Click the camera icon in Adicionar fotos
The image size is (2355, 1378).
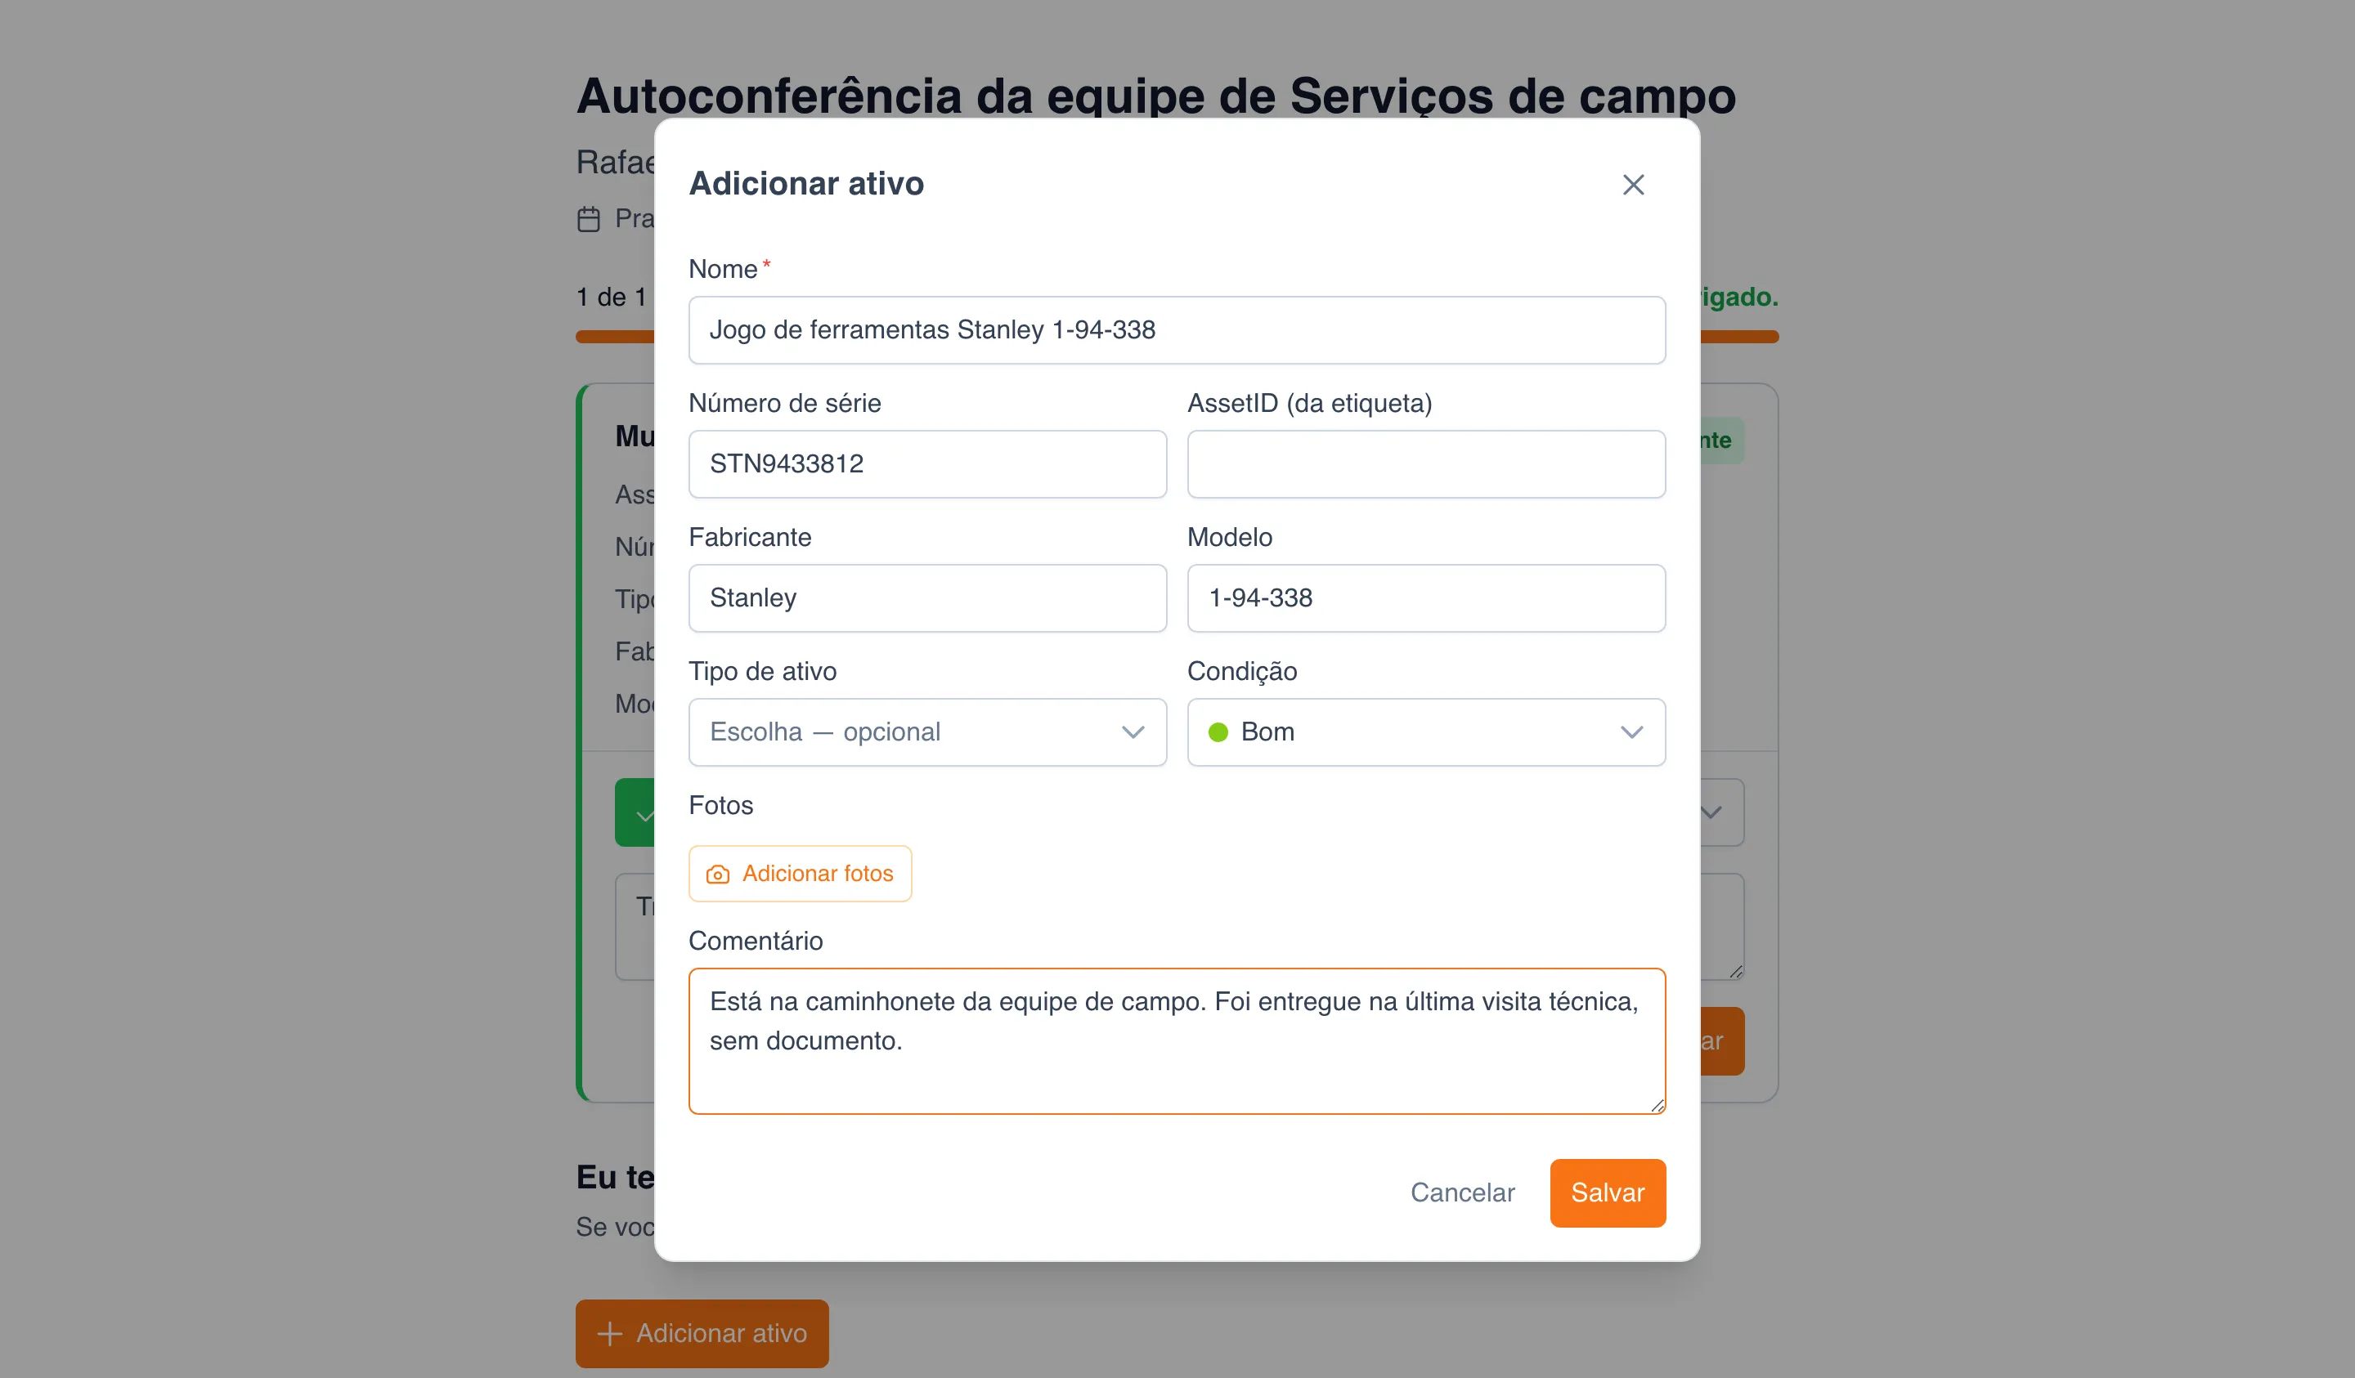(717, 875)
